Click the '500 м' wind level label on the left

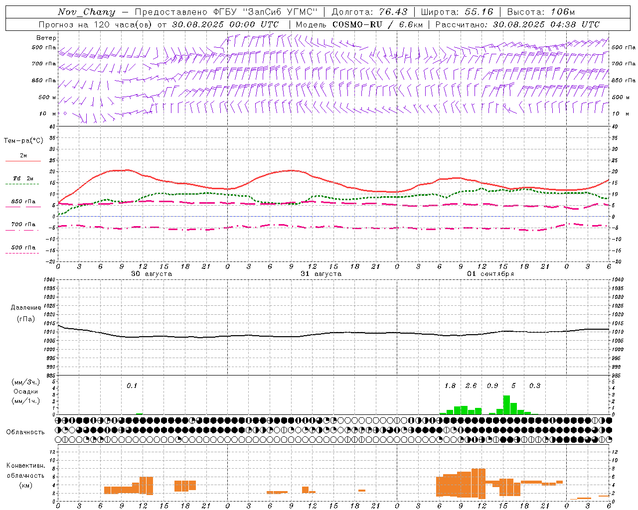click(47, 97)
